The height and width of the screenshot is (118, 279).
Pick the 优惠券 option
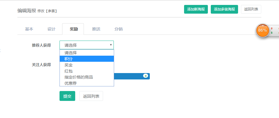coord(87,83)
